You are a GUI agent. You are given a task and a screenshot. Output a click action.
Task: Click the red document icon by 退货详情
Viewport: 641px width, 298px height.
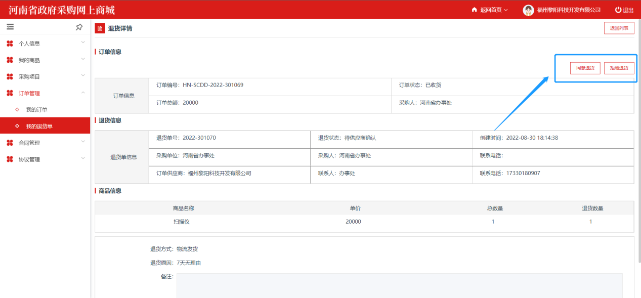tap(100, 28)
